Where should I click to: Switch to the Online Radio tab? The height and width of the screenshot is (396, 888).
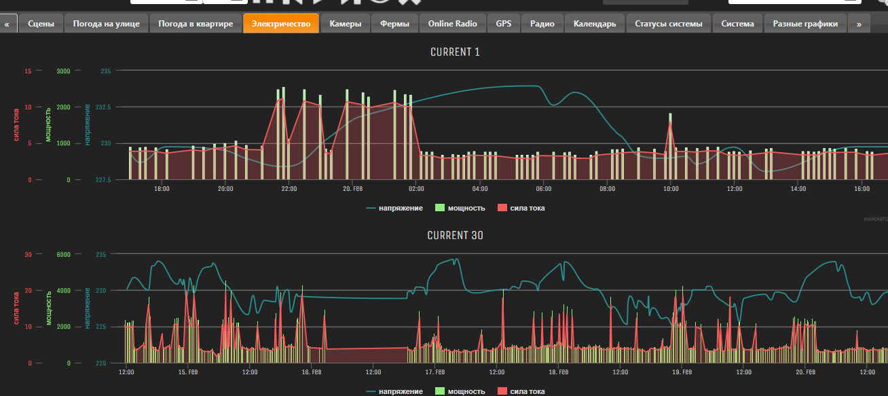pos(452,24)
